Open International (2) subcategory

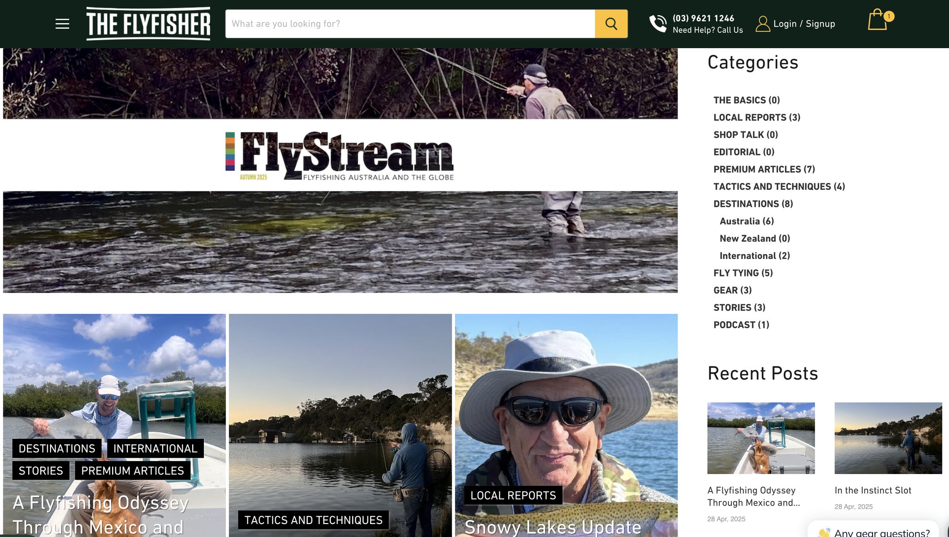[755, 256]
